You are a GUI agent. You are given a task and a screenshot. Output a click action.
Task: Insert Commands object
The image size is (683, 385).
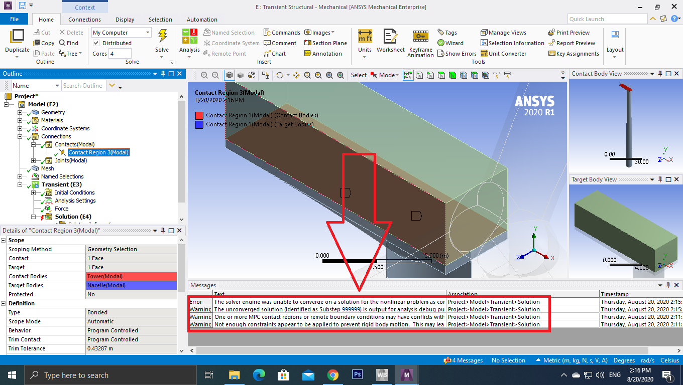click(x=282, y=33)
